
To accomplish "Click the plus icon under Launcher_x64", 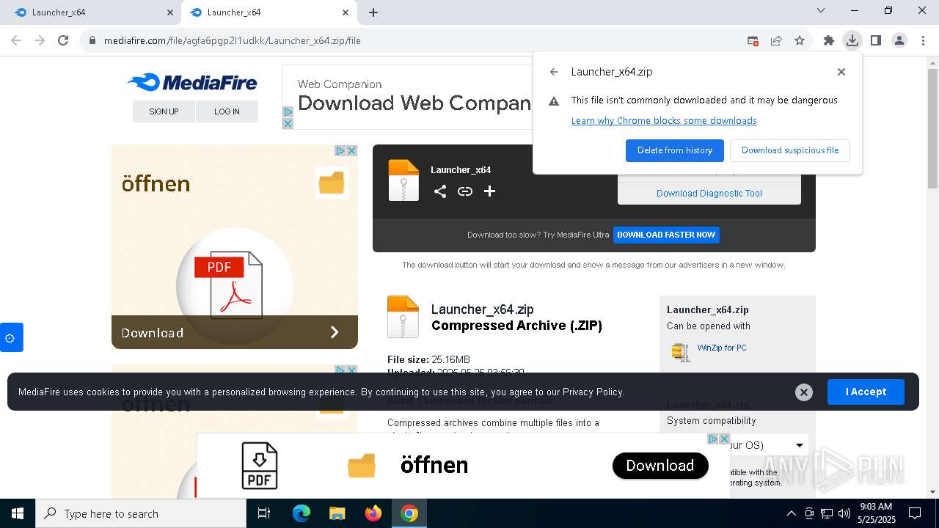I will [x=490, y=191].
